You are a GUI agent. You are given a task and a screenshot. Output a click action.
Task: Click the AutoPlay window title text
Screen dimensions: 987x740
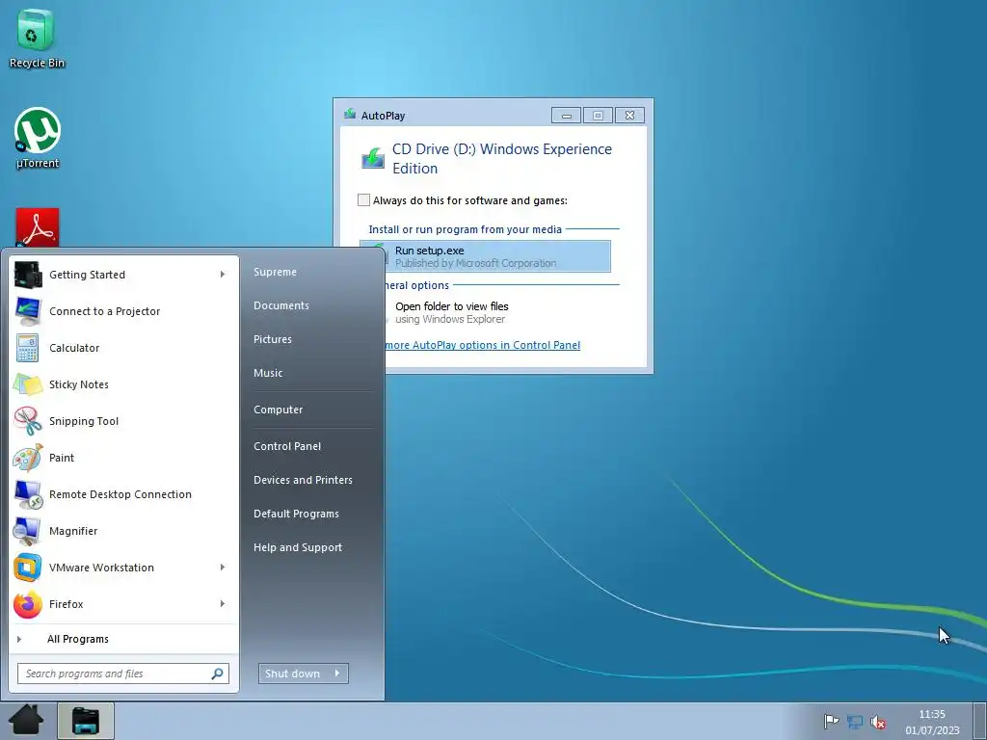click(x=383, y=116)
